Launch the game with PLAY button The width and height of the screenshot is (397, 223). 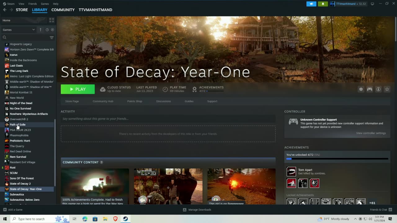tap(78, 89)
